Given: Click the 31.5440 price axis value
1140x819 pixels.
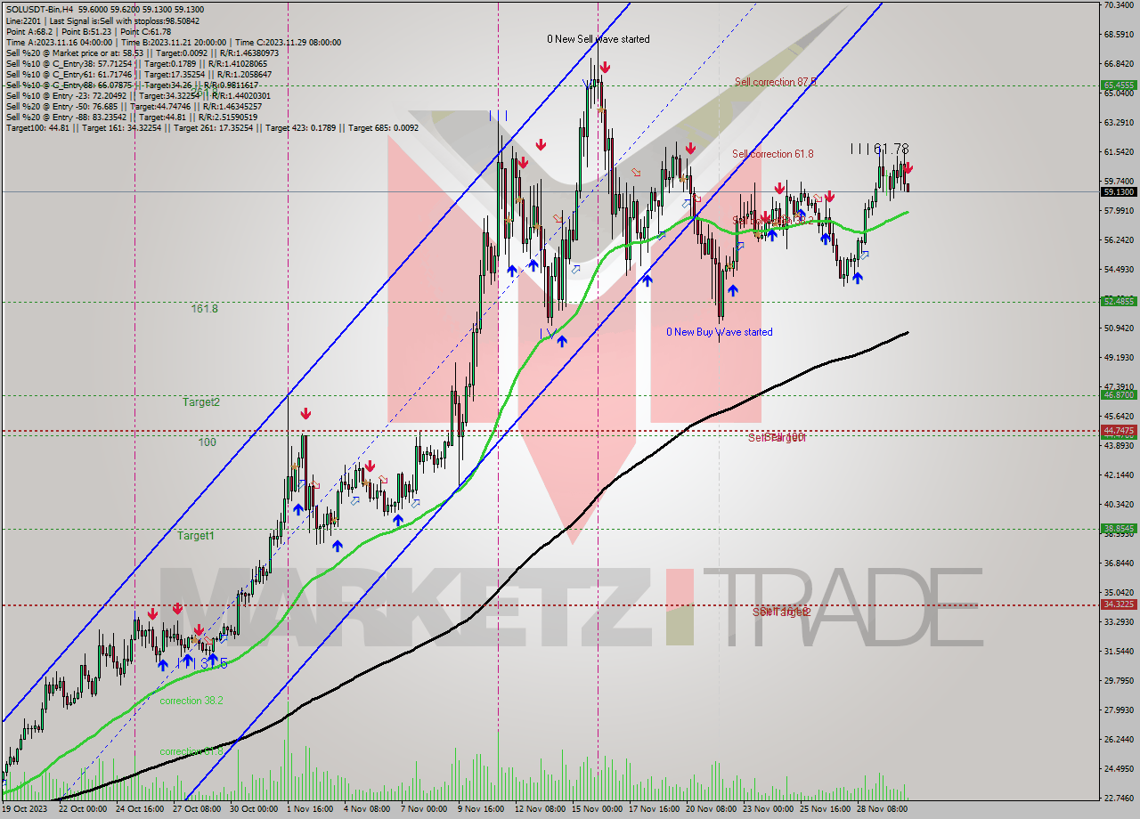Looking at the screenshot, I should [1119, 652].
